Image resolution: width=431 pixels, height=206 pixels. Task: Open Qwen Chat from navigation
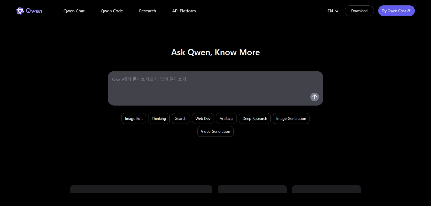(74, 11)
